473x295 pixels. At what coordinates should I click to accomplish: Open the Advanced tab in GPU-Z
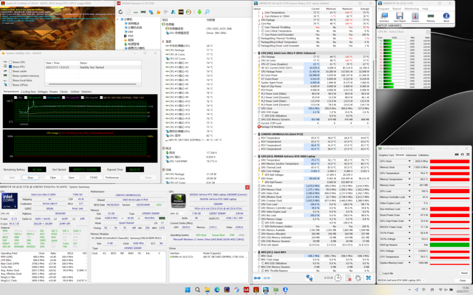[411, 155]
